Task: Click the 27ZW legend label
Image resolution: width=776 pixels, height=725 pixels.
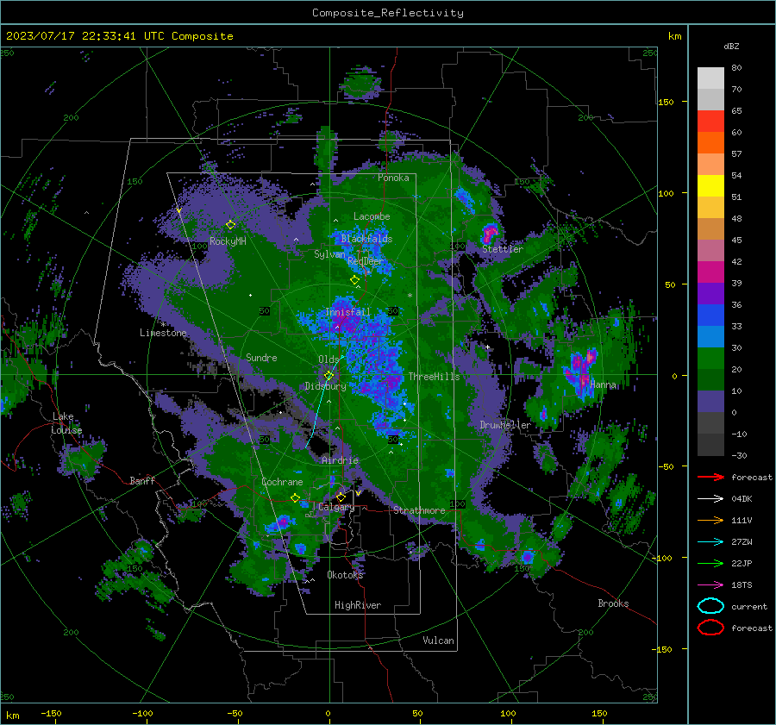Action: 742,542
